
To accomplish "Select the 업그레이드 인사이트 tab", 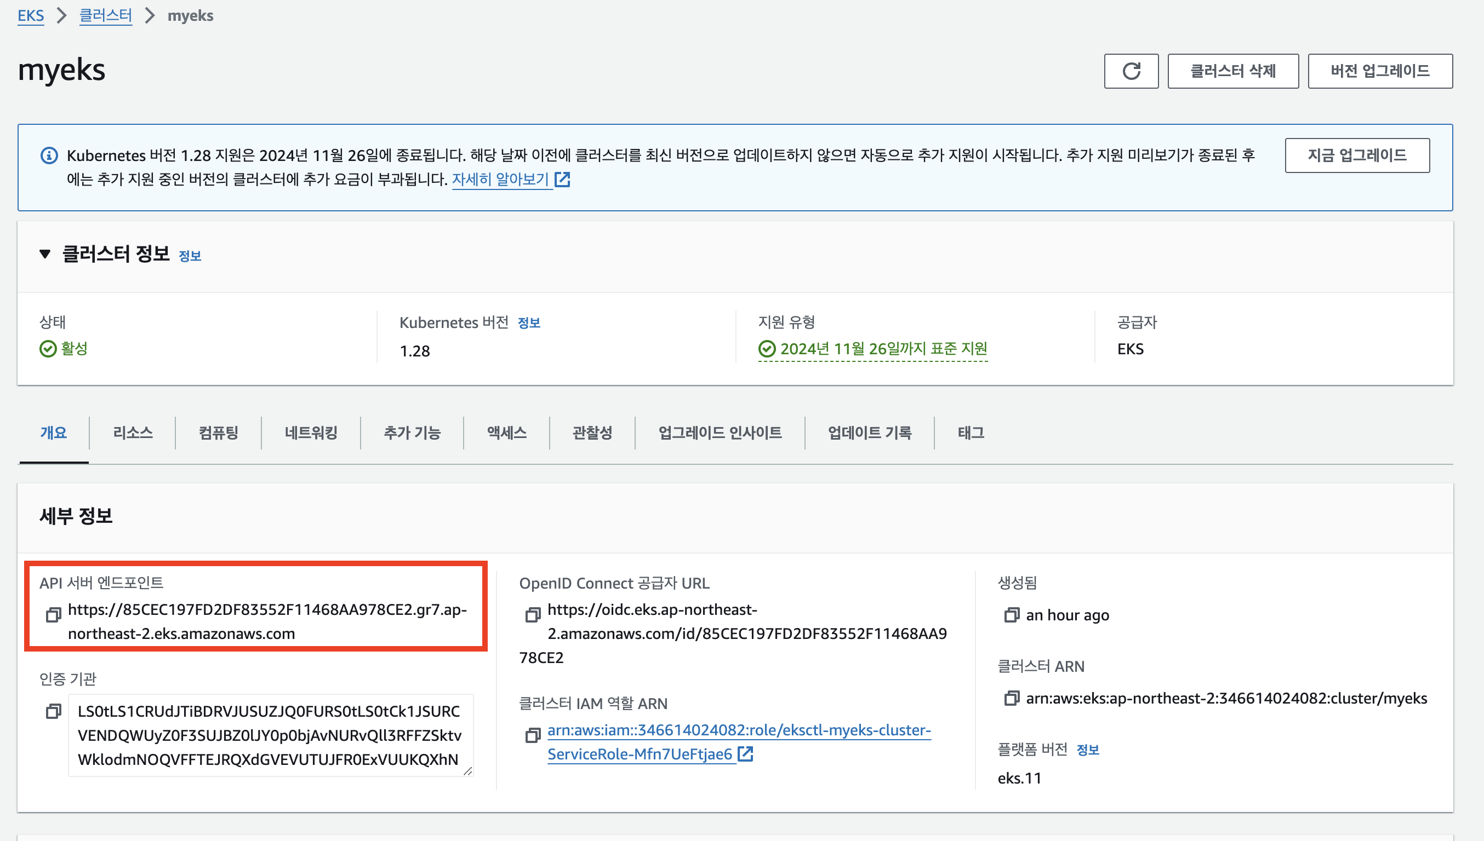I will pos(719,433).
